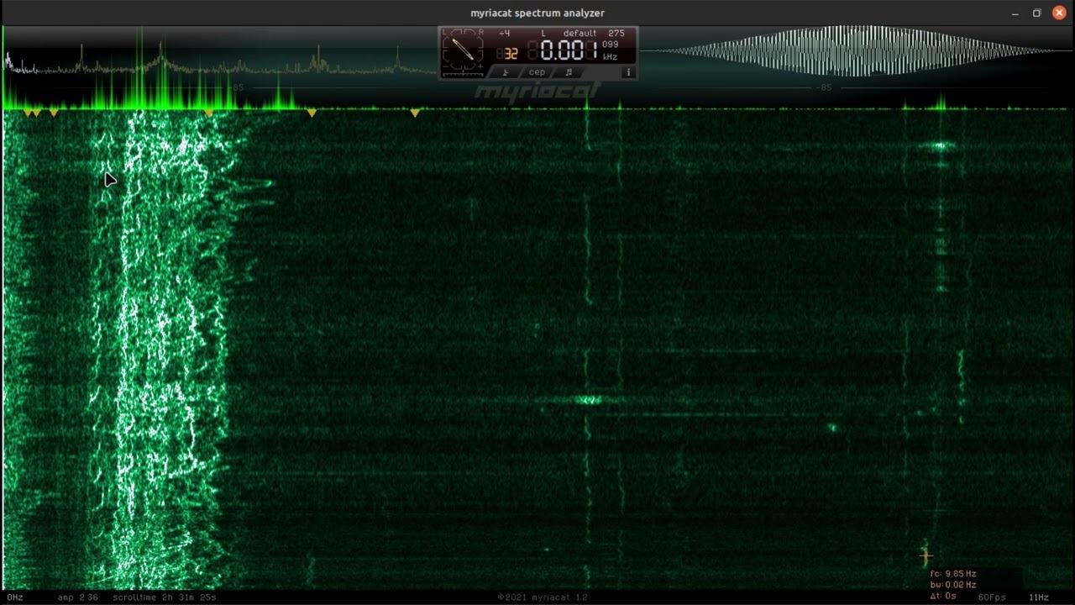Click the '11Hz' end frequency label
The height and width of the screenshot is (605, 1075).
coord(1039,597)
